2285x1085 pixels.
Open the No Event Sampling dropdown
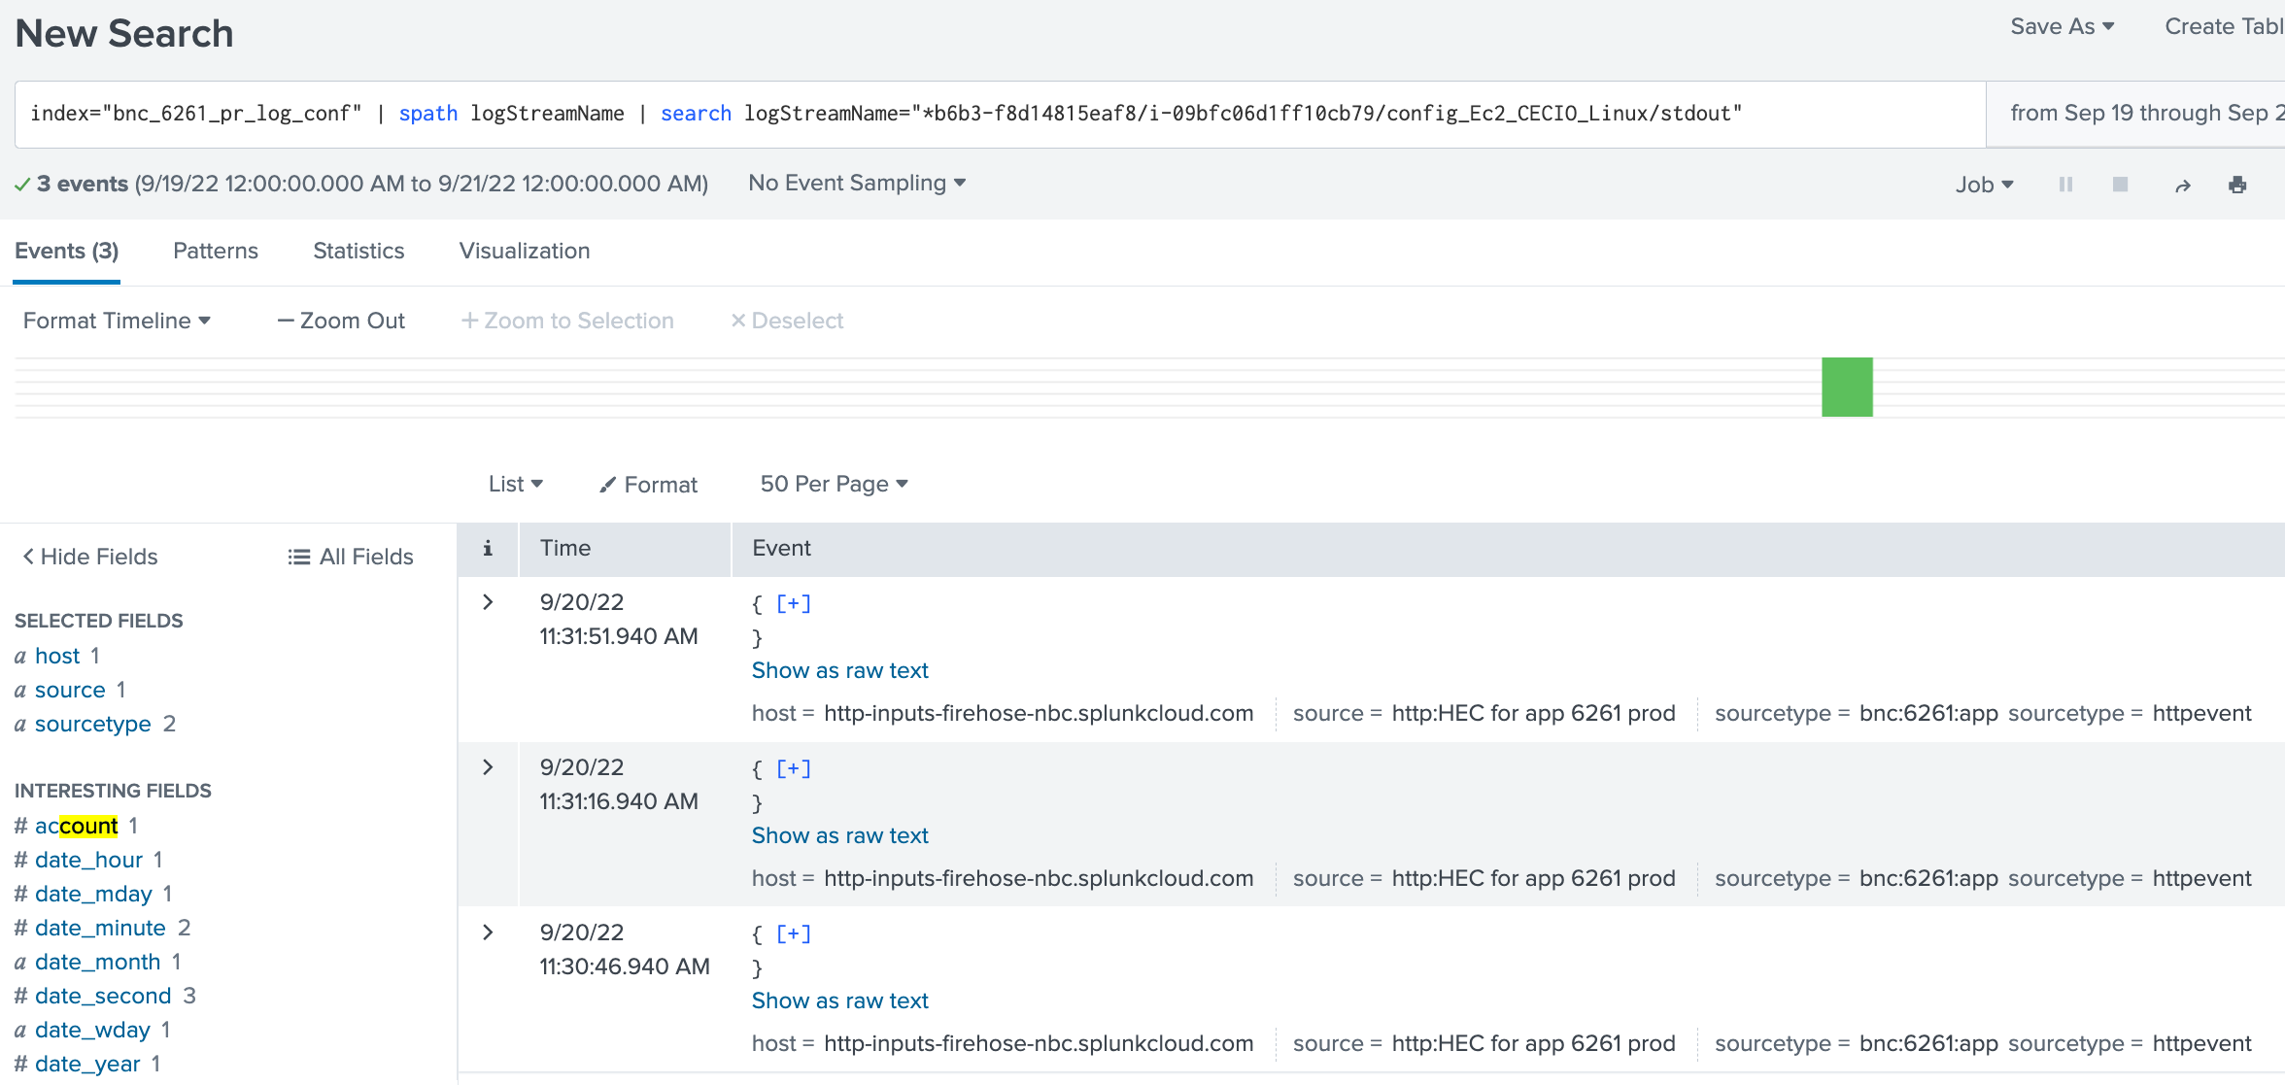pos(856,183)
